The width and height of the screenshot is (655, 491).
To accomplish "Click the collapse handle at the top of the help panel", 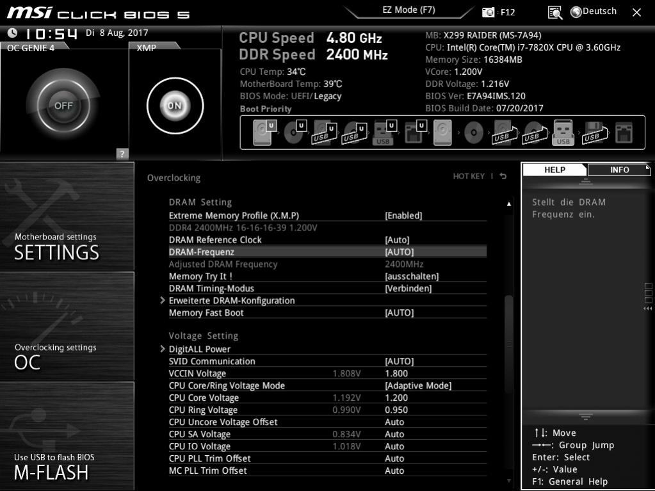I will click(x=586, y=181).
